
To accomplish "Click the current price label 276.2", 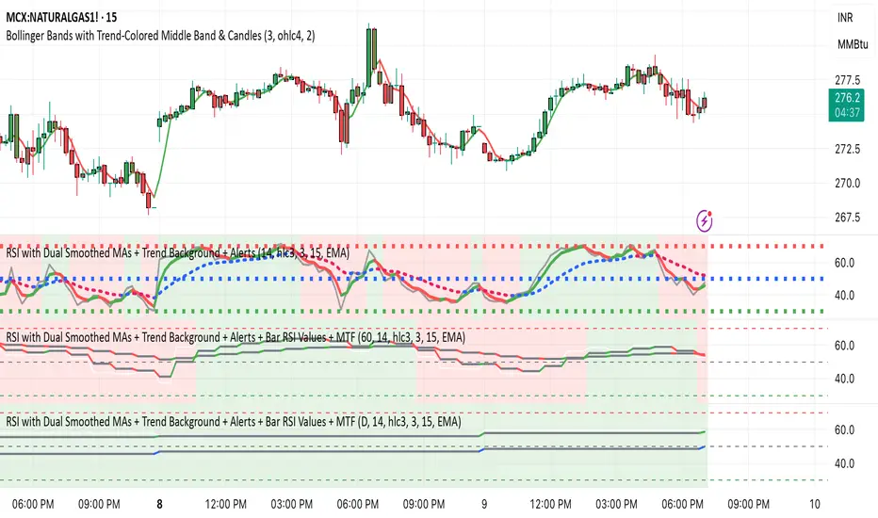I will tap(847, 98).
